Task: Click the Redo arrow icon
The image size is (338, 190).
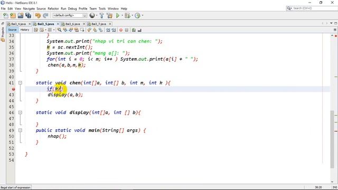Action: 45,15
